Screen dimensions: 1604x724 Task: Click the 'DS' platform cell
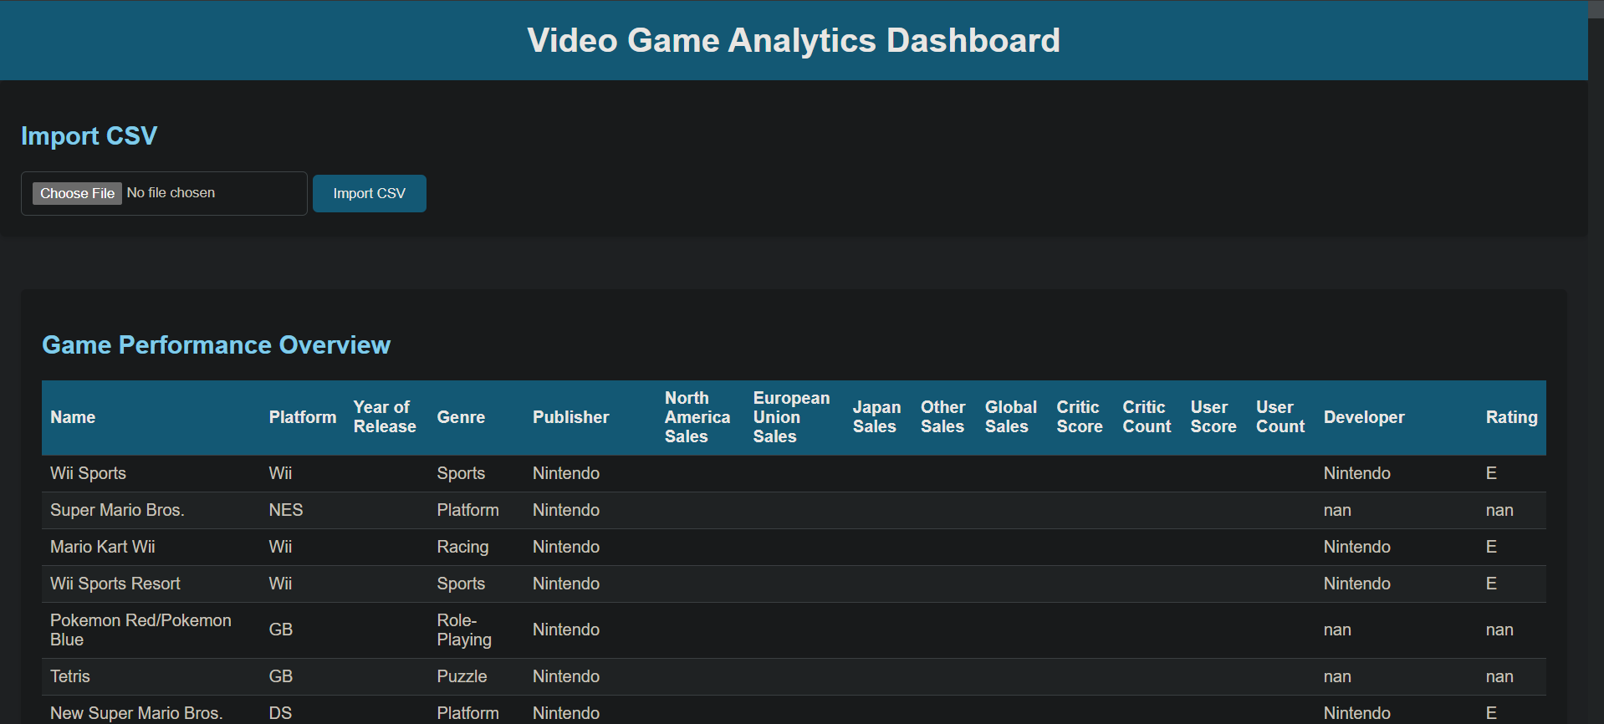(x=280, y=713)
